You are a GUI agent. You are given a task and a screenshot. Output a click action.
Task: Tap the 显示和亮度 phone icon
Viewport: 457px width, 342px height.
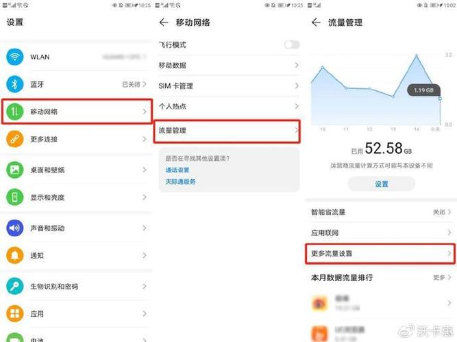pyautogui.click(x=14, y=198)
